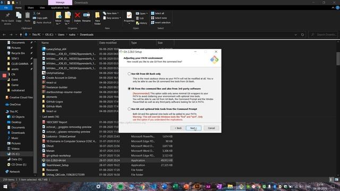
Task: Open OneNote from the taskbar
Action: 219,186
